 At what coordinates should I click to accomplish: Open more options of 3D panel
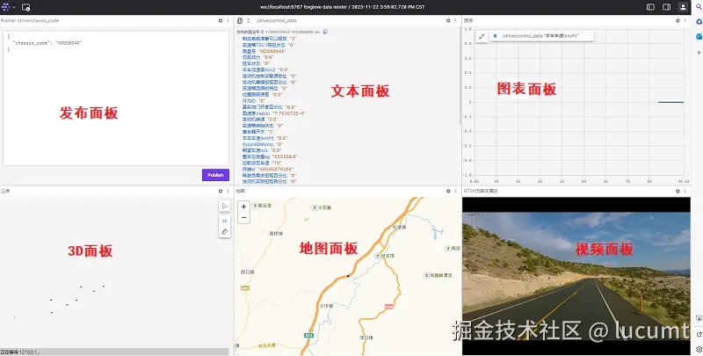coord(228,191)
